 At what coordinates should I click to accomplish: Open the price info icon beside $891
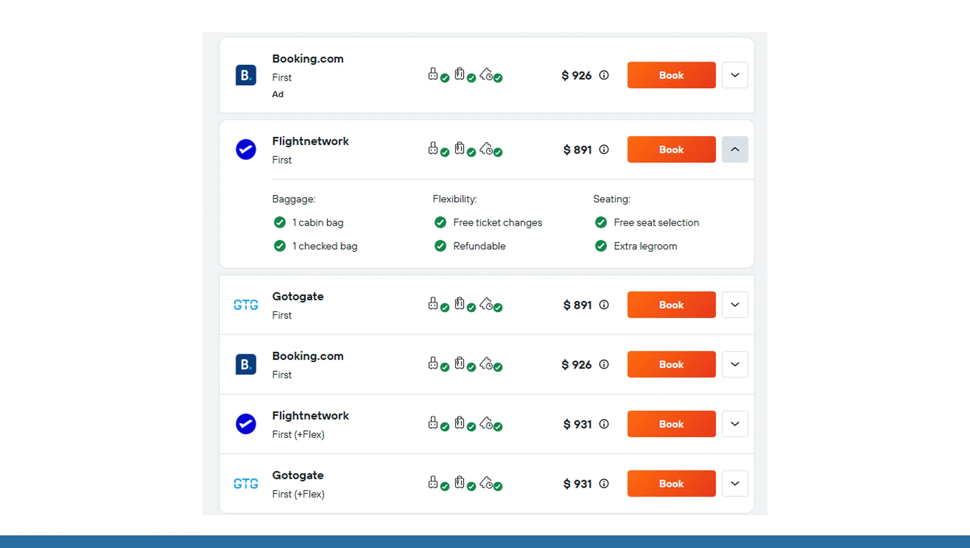(x=604, y=150)
